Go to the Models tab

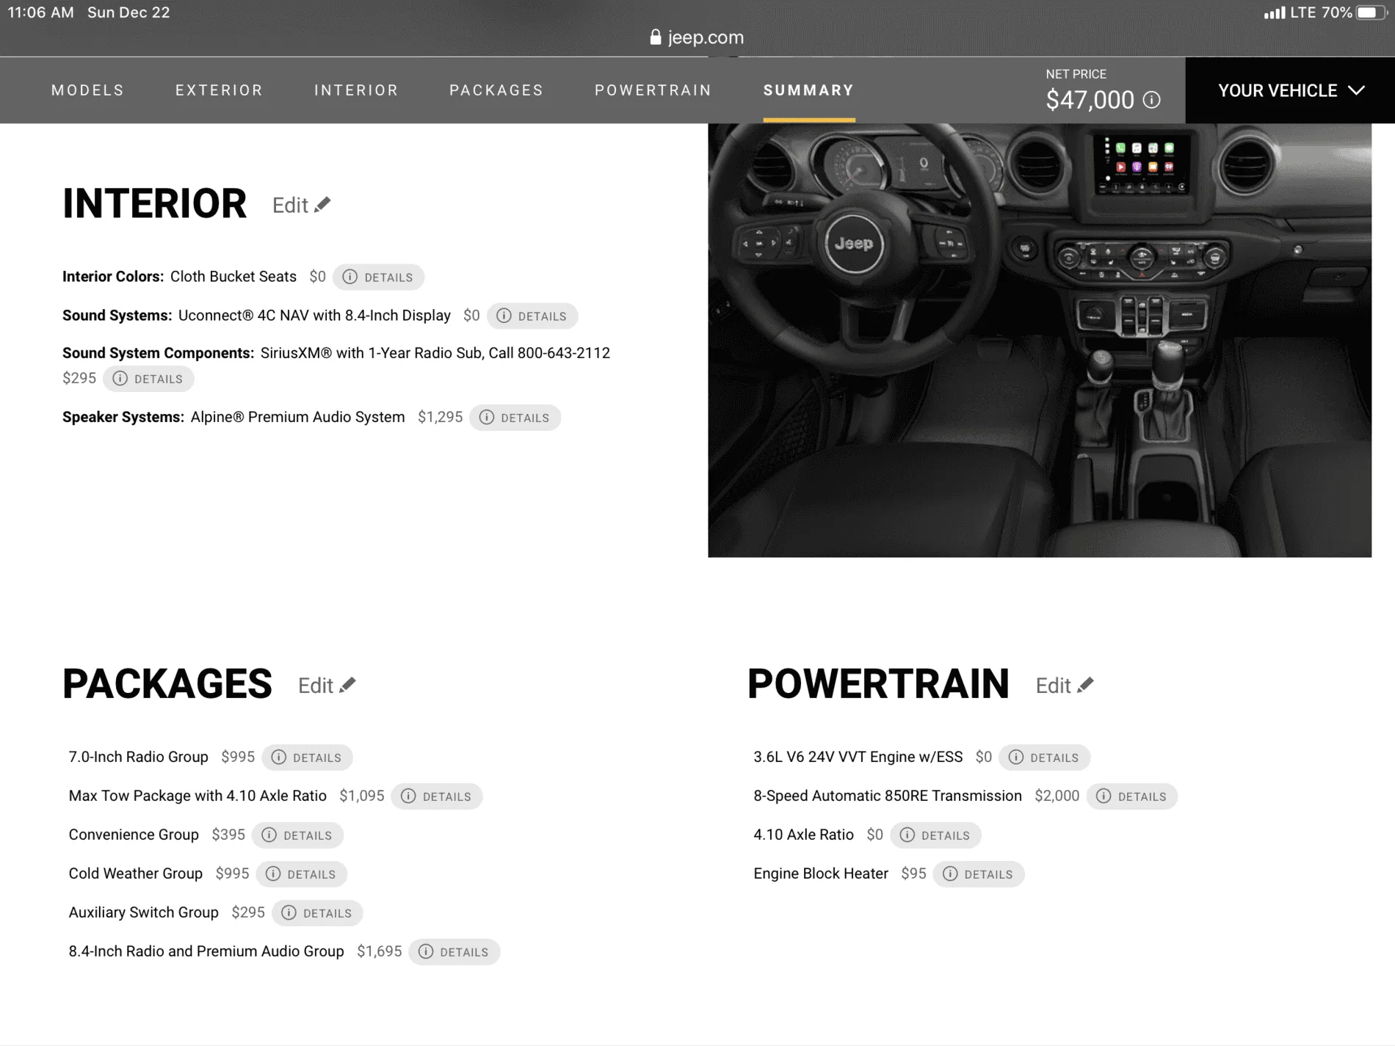click(x=88, y=90)
